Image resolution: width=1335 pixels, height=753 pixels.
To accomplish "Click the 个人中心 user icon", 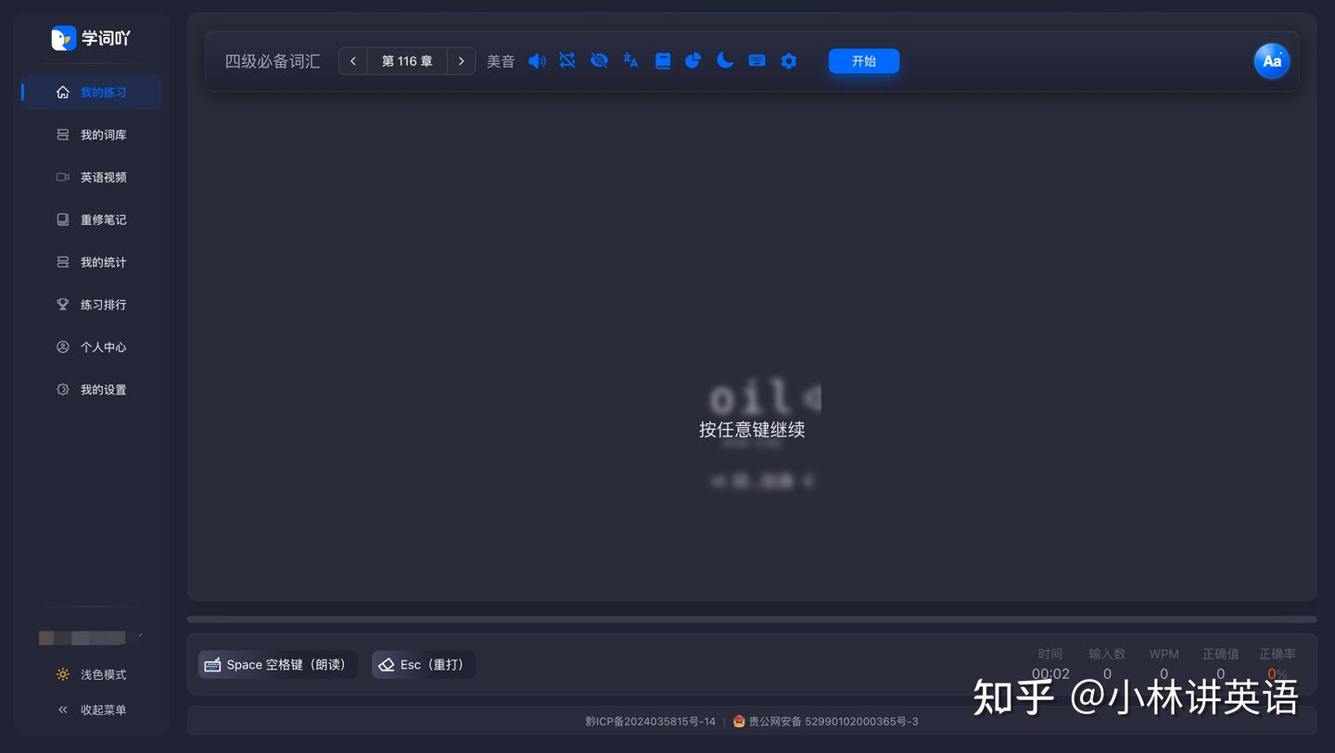I will 63,347.
